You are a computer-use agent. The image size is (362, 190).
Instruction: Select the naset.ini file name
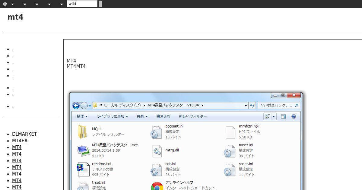[x=246, y=145]
